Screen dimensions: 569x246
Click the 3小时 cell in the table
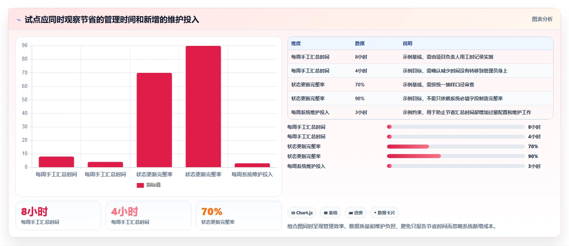pos(361,113)
